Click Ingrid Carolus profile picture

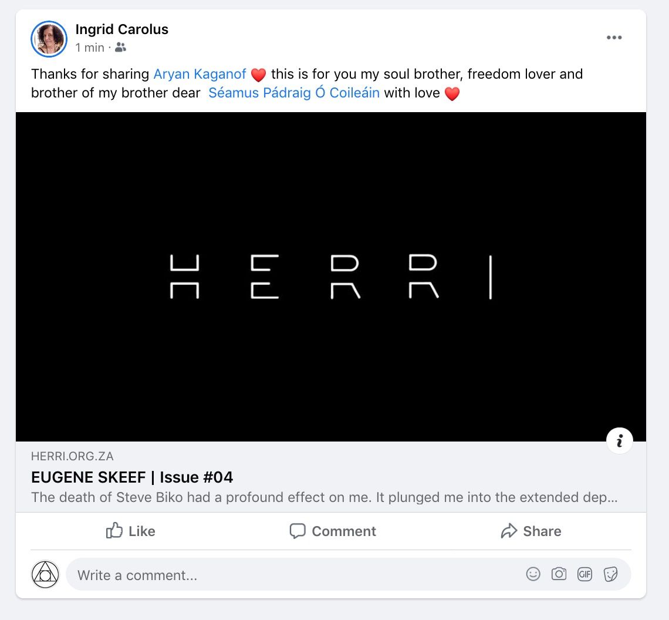pyautogui.click(x=49, y=39)
